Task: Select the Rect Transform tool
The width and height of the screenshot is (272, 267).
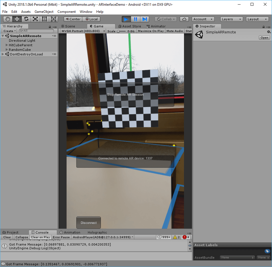Action: (x=44, y=19)
